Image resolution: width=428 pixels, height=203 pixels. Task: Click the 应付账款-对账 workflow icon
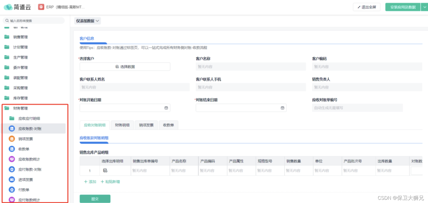tap(12, 169)
